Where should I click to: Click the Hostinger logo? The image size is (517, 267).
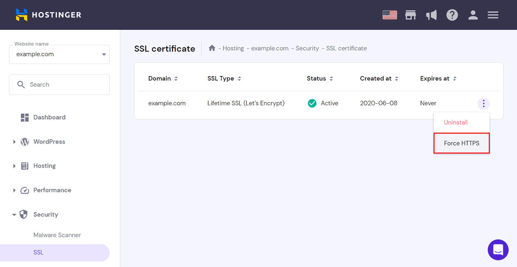click(x=48, y=15)
